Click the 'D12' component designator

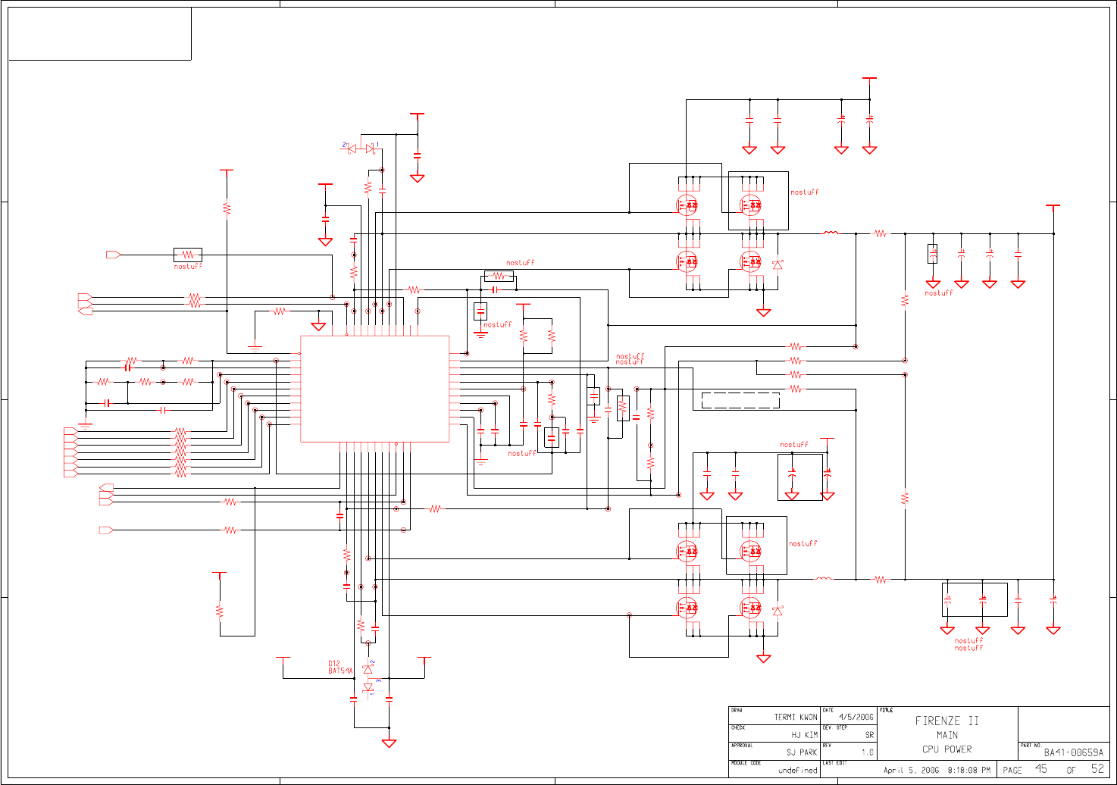click(x=334, y=664)
